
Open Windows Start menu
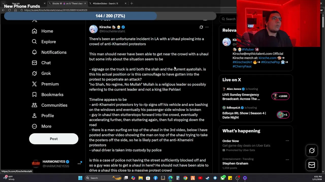point(80,178)
